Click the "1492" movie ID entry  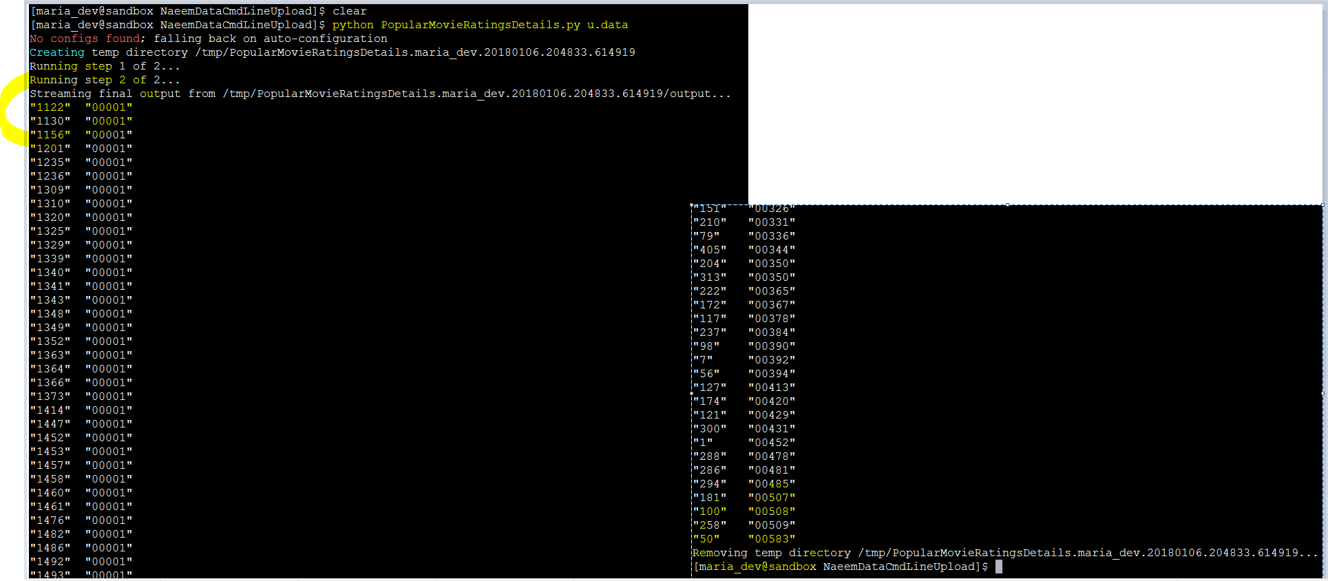tap(50, 562)
